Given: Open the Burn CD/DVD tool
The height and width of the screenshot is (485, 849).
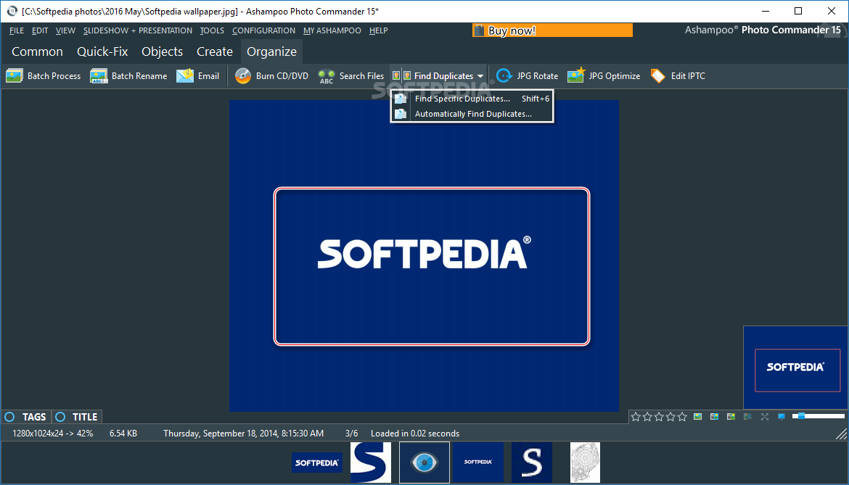Looking at the screenshot, I should 271,75.
